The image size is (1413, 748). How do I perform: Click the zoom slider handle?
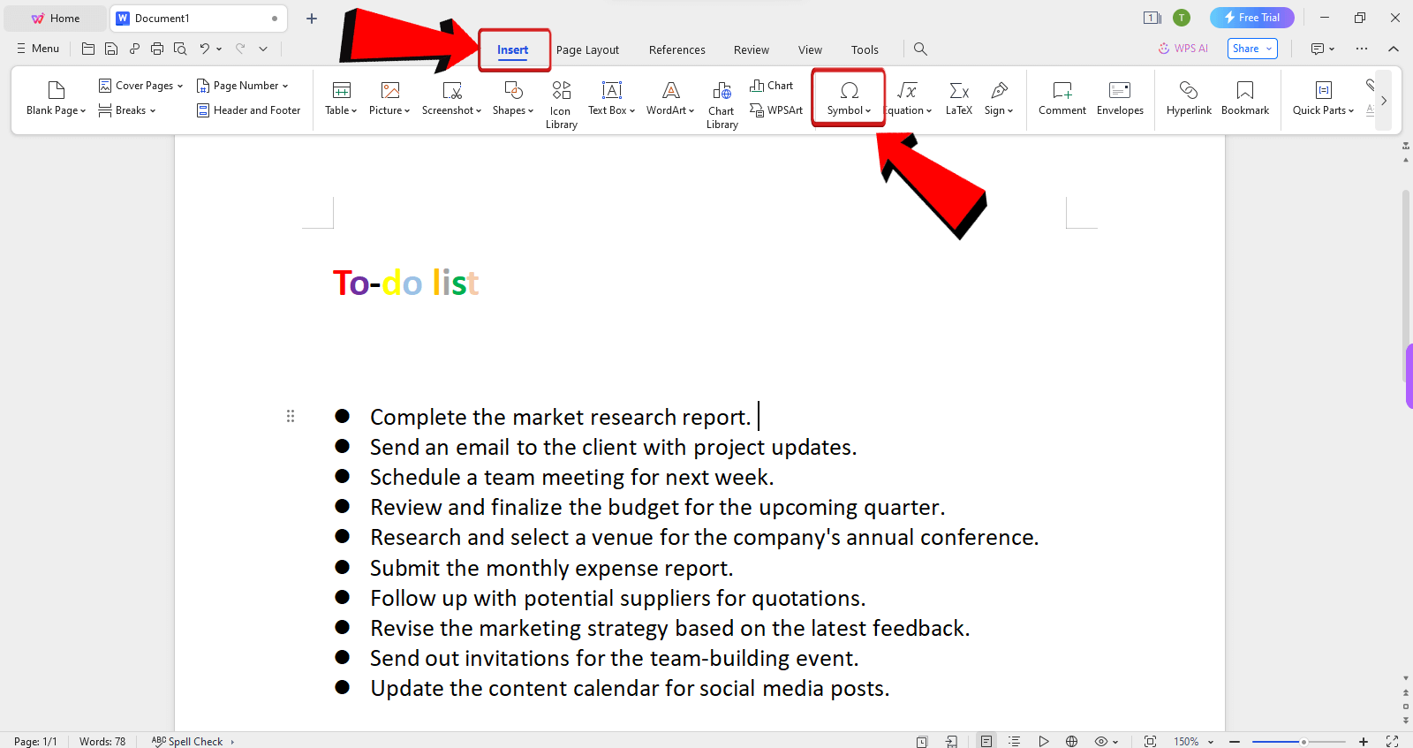tap(1303, 742)
